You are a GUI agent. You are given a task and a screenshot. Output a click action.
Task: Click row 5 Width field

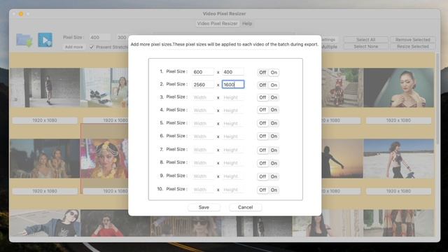pos(203,123)
